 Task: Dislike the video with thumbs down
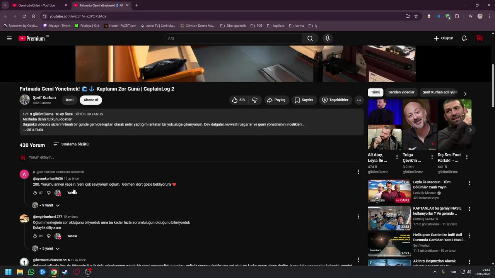(255, 100)
